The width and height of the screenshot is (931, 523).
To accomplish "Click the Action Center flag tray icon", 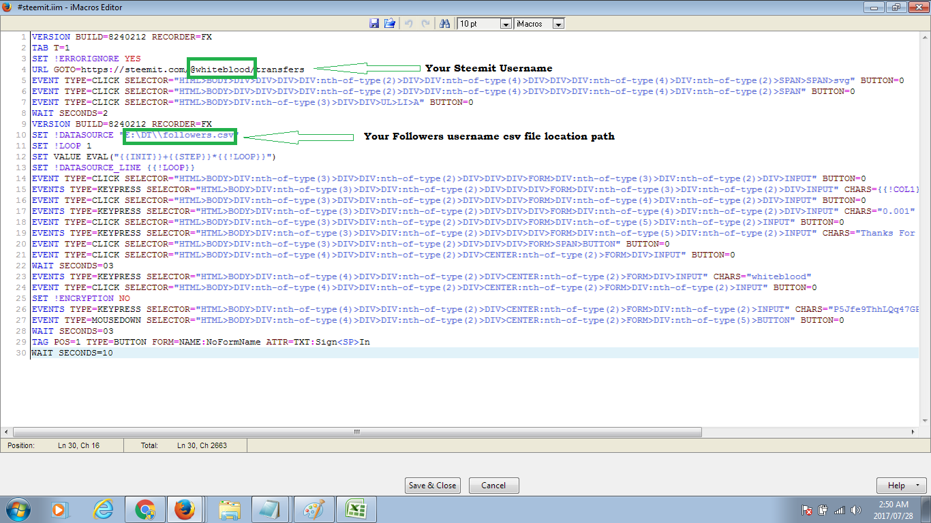I will (x=807, y=509).
